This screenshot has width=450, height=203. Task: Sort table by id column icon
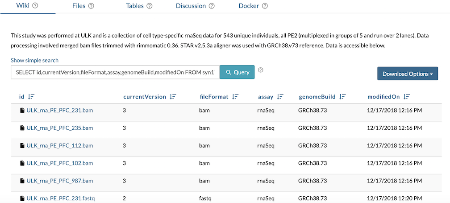[x=31, y=97]
